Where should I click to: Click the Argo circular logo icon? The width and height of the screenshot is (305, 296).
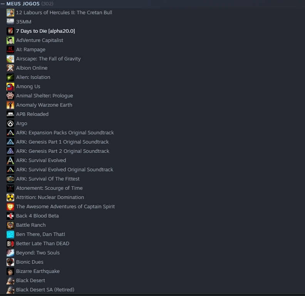(x=10, y=124)
